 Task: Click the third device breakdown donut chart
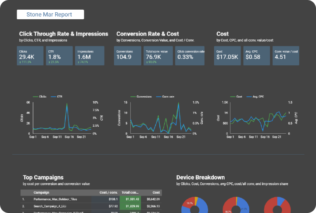277,205
